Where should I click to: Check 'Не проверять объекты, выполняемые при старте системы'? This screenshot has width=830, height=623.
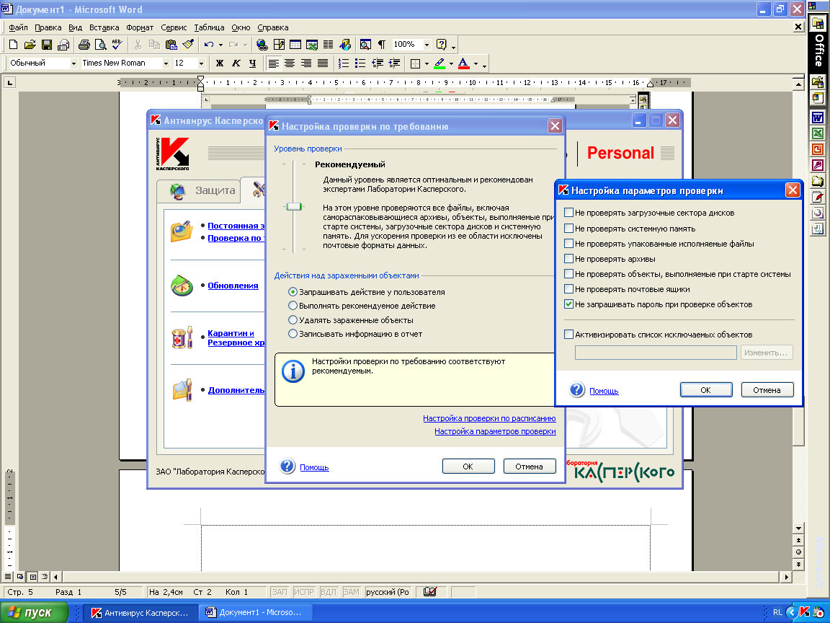568,274
